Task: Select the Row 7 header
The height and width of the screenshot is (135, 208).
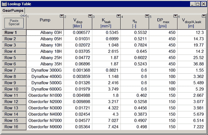Action: pyautogui.click(x=14, y=70)
